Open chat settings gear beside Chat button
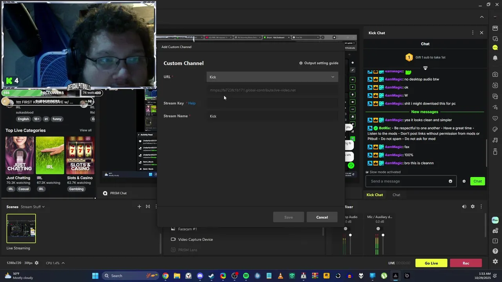 [464, 181]
